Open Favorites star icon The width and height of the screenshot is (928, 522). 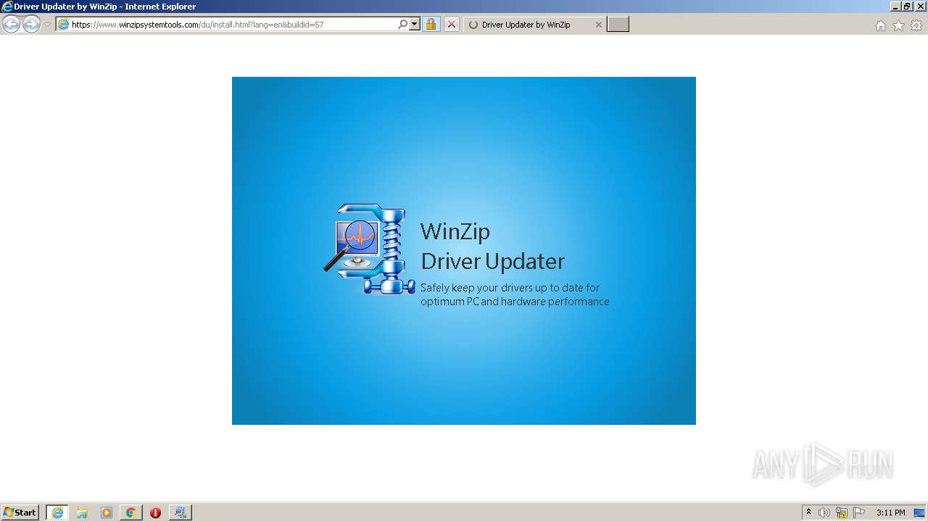click(898, 25)
